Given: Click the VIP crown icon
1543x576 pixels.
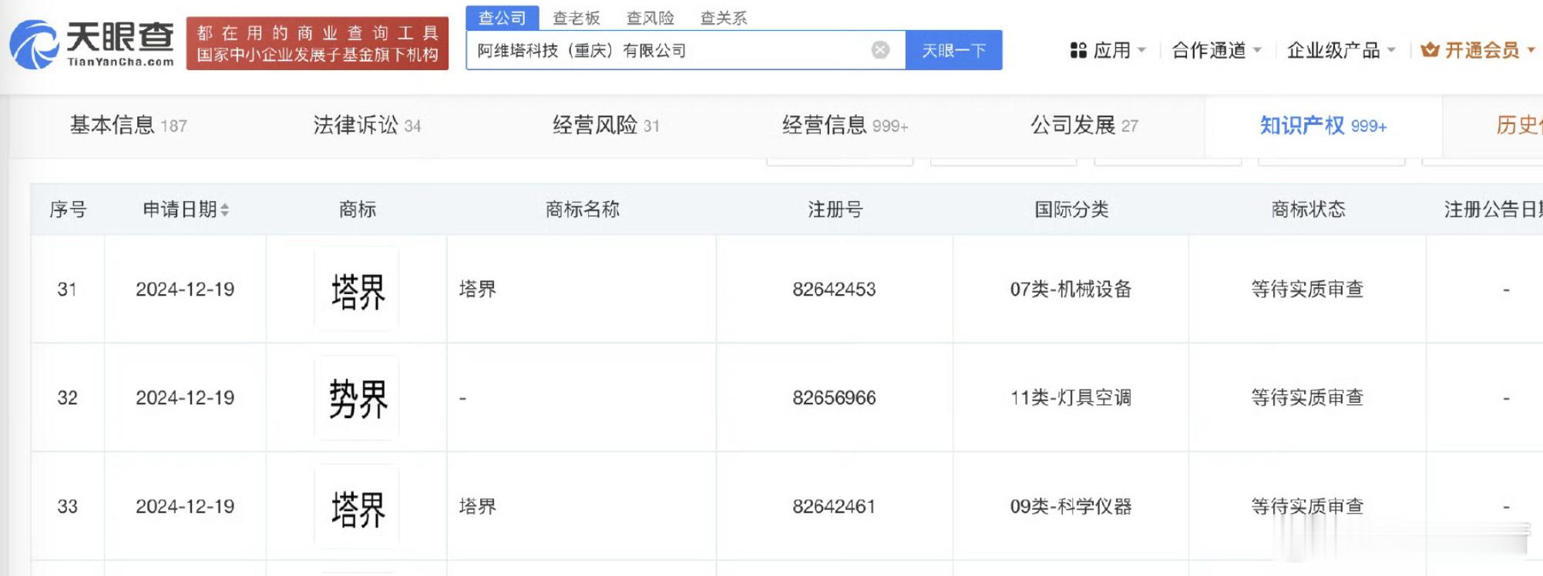Looking at the screenshot, I should point(1430,50).
